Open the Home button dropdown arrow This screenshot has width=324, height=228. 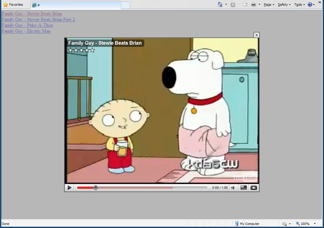[226, 5]
